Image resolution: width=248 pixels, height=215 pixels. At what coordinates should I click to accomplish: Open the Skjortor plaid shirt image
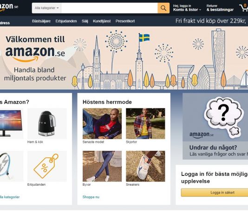(145, 124)
